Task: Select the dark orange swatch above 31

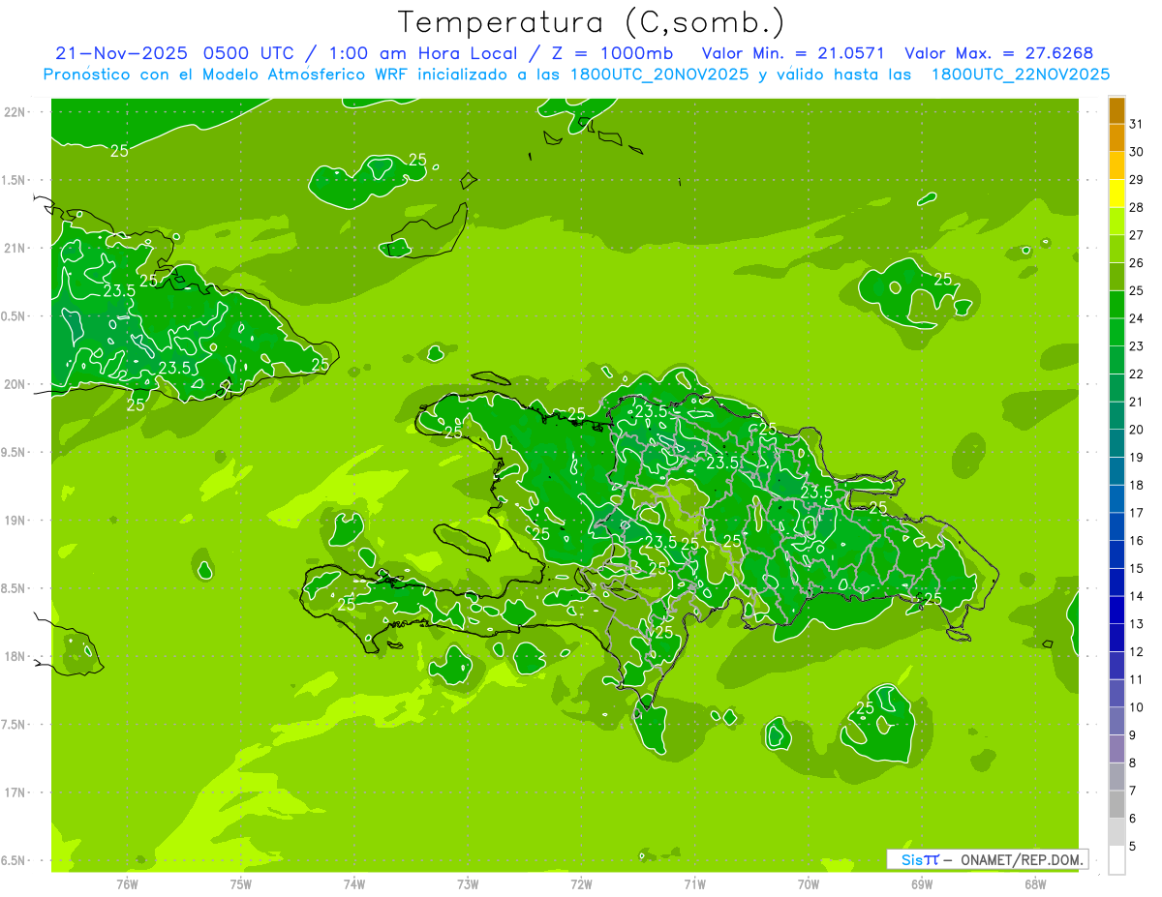Action: tap(1116, 110)
